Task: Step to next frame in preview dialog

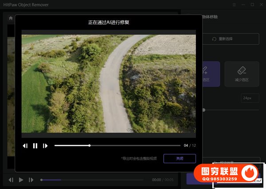Action: click(45, 146)
